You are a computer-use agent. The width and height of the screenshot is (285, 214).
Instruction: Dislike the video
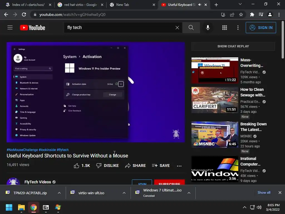click(x=107, y=166)
